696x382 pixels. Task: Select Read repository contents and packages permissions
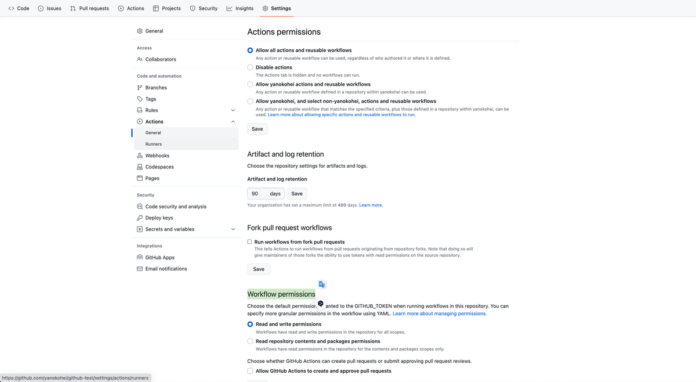tap(249, 341)
